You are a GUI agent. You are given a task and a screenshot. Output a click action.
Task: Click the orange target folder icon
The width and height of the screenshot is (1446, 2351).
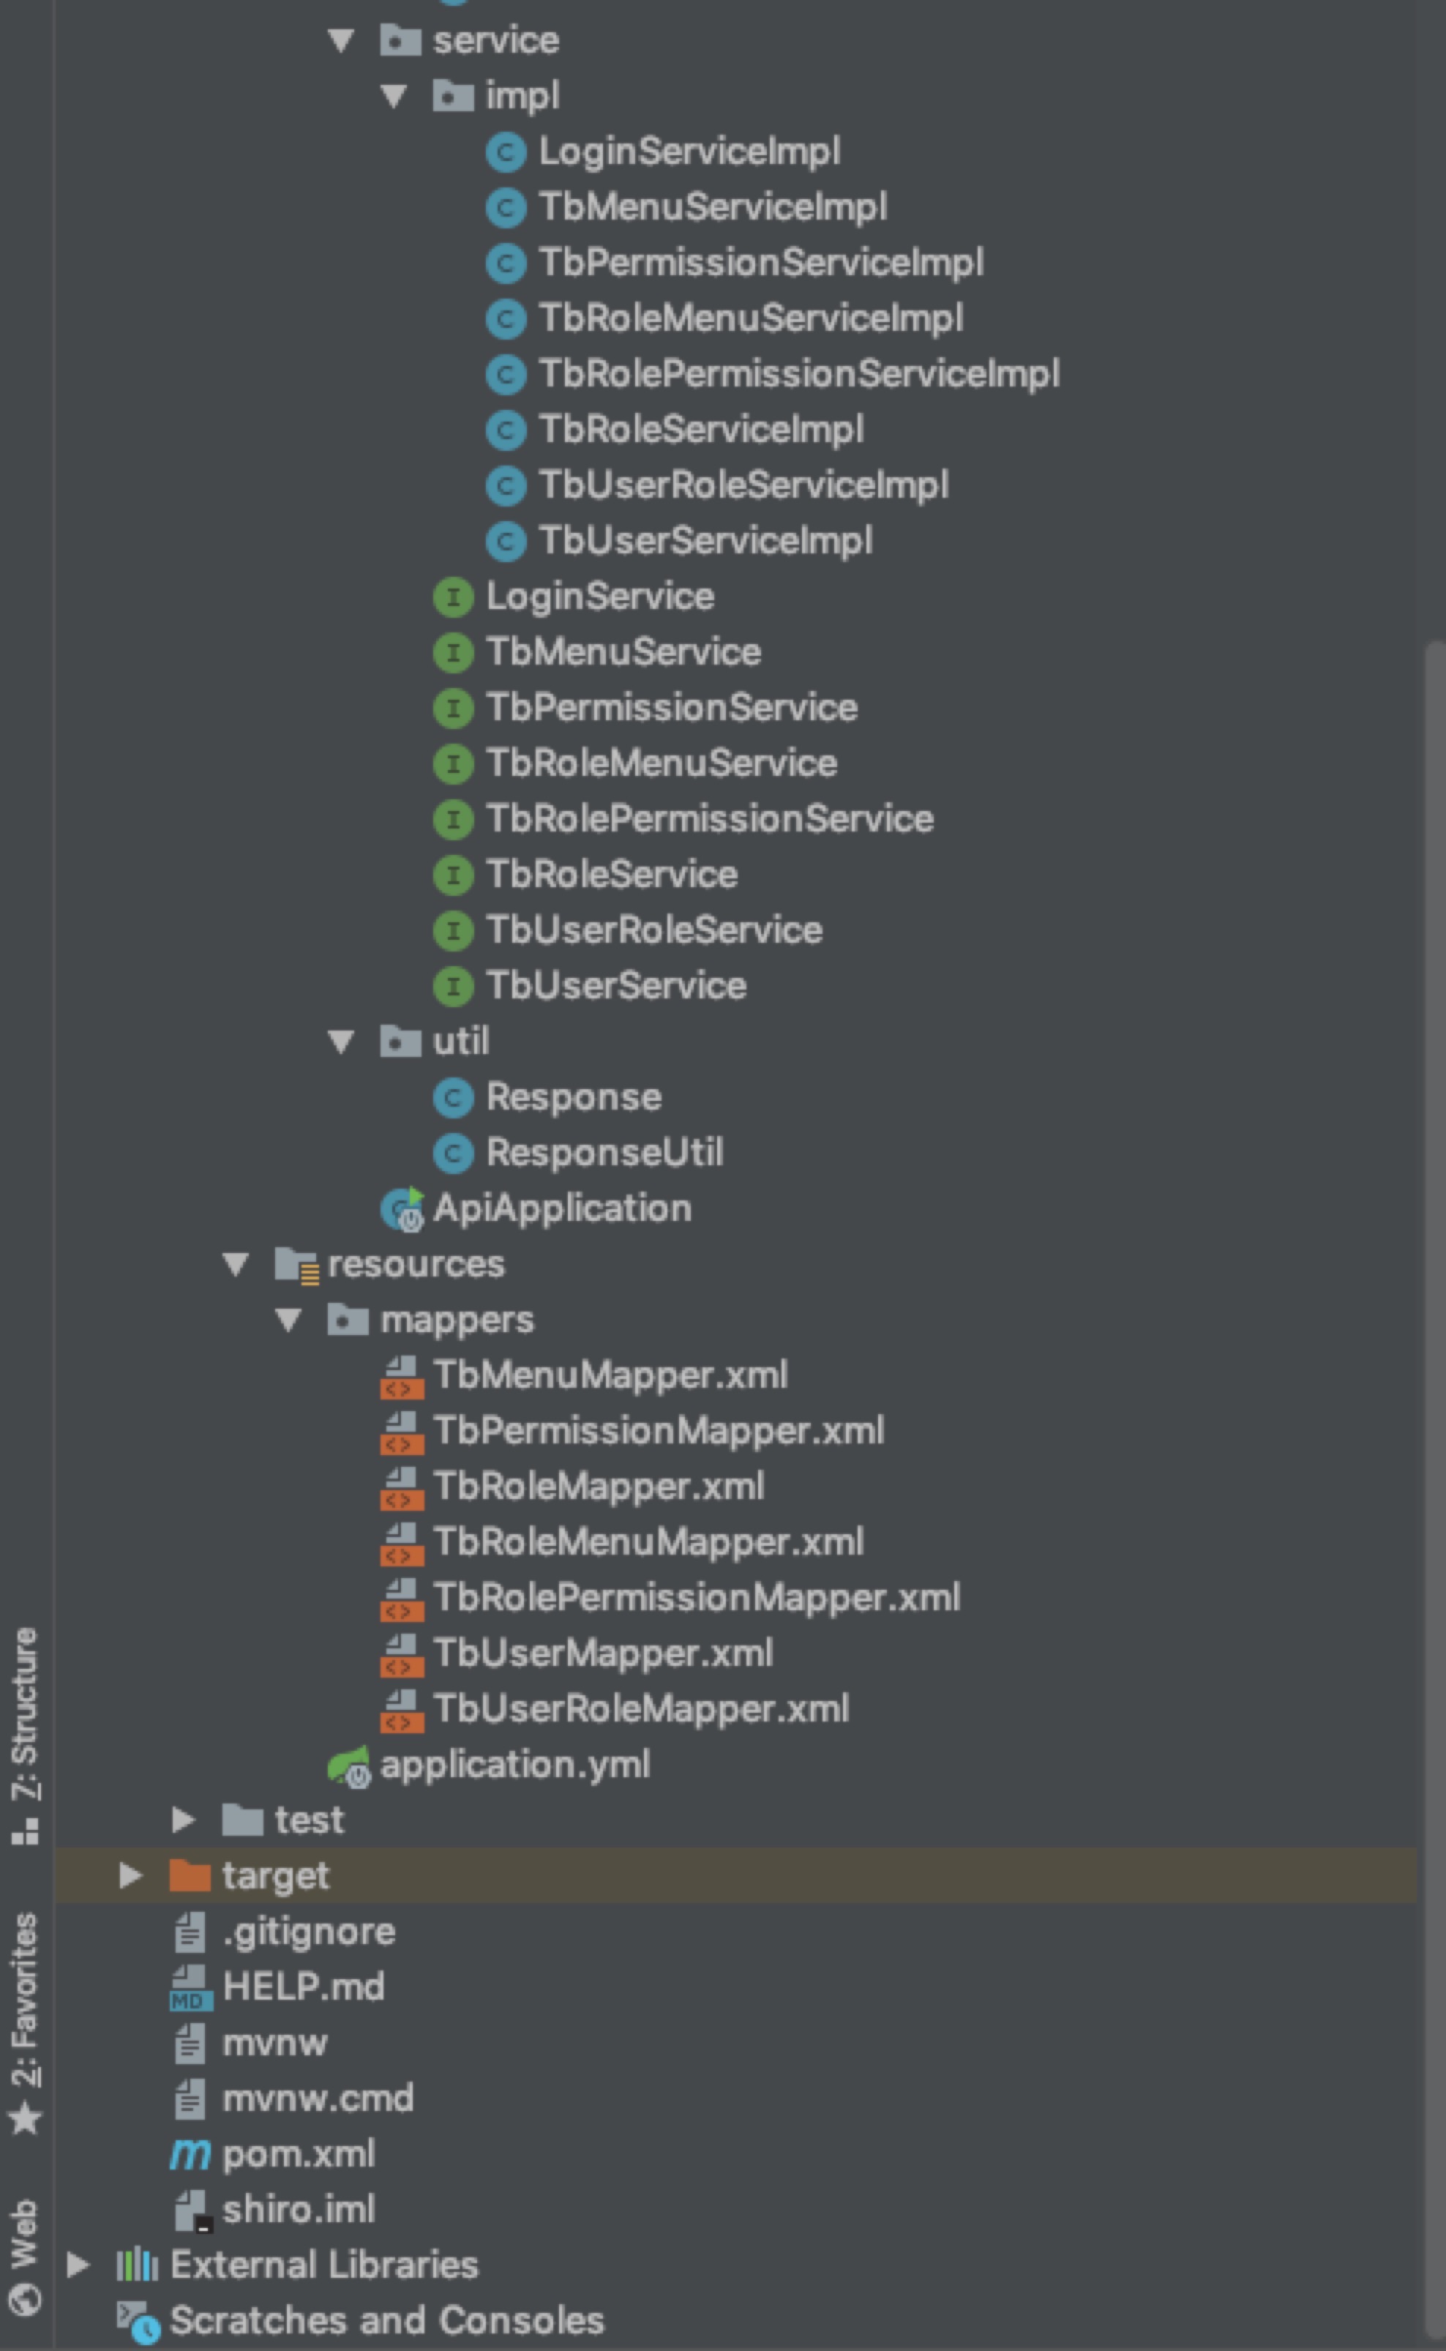tap(190, 1876)
